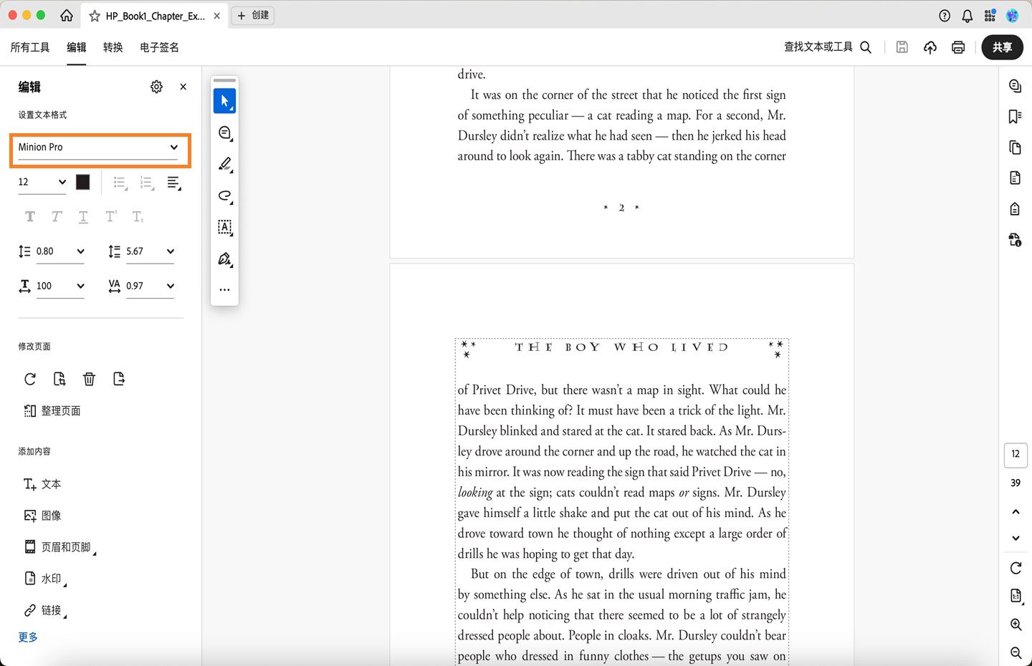Open the 电子签名 tab
1032x666 pixels.
(x=159, y=47)
